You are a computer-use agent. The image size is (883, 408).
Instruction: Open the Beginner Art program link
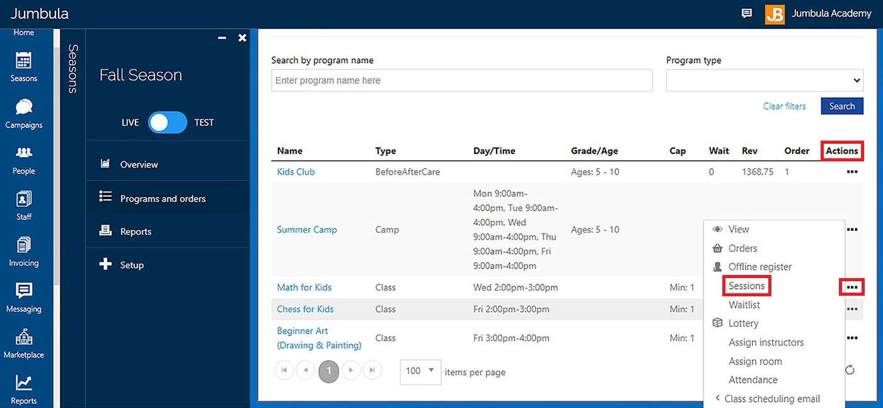319,338
